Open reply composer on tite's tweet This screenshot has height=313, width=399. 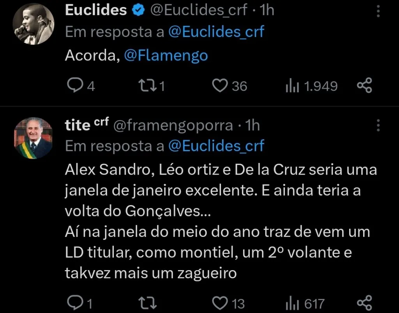pyautogui.click(x=75, y=302)
